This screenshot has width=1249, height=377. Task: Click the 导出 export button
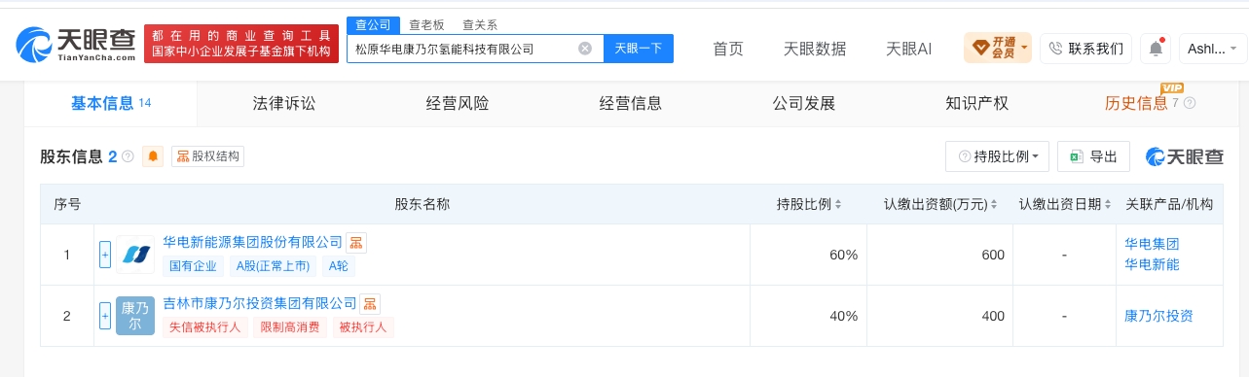point(1093,156)
